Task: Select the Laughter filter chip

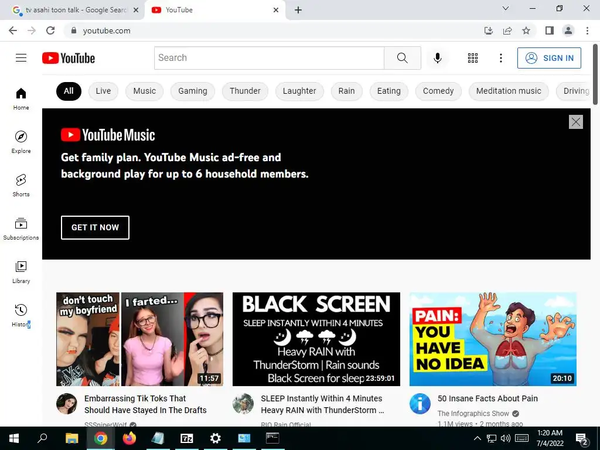Action: pos(299,91)
